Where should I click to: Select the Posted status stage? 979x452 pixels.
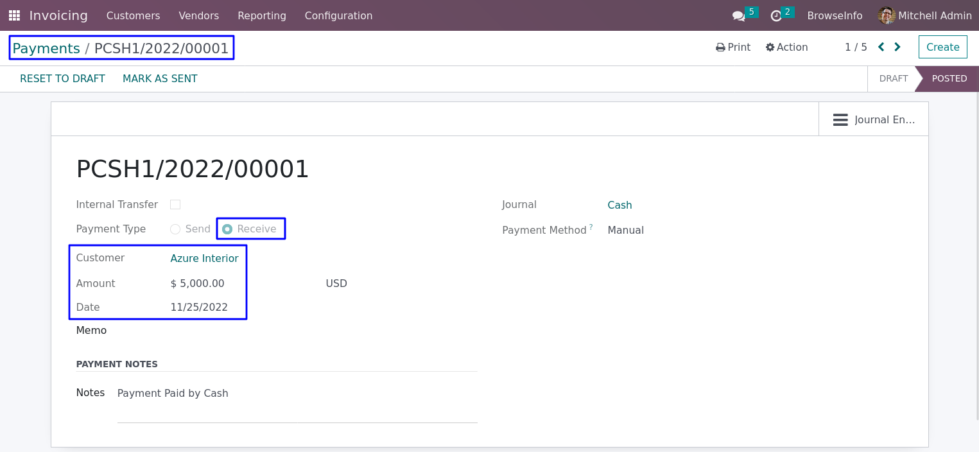point(949,78)
